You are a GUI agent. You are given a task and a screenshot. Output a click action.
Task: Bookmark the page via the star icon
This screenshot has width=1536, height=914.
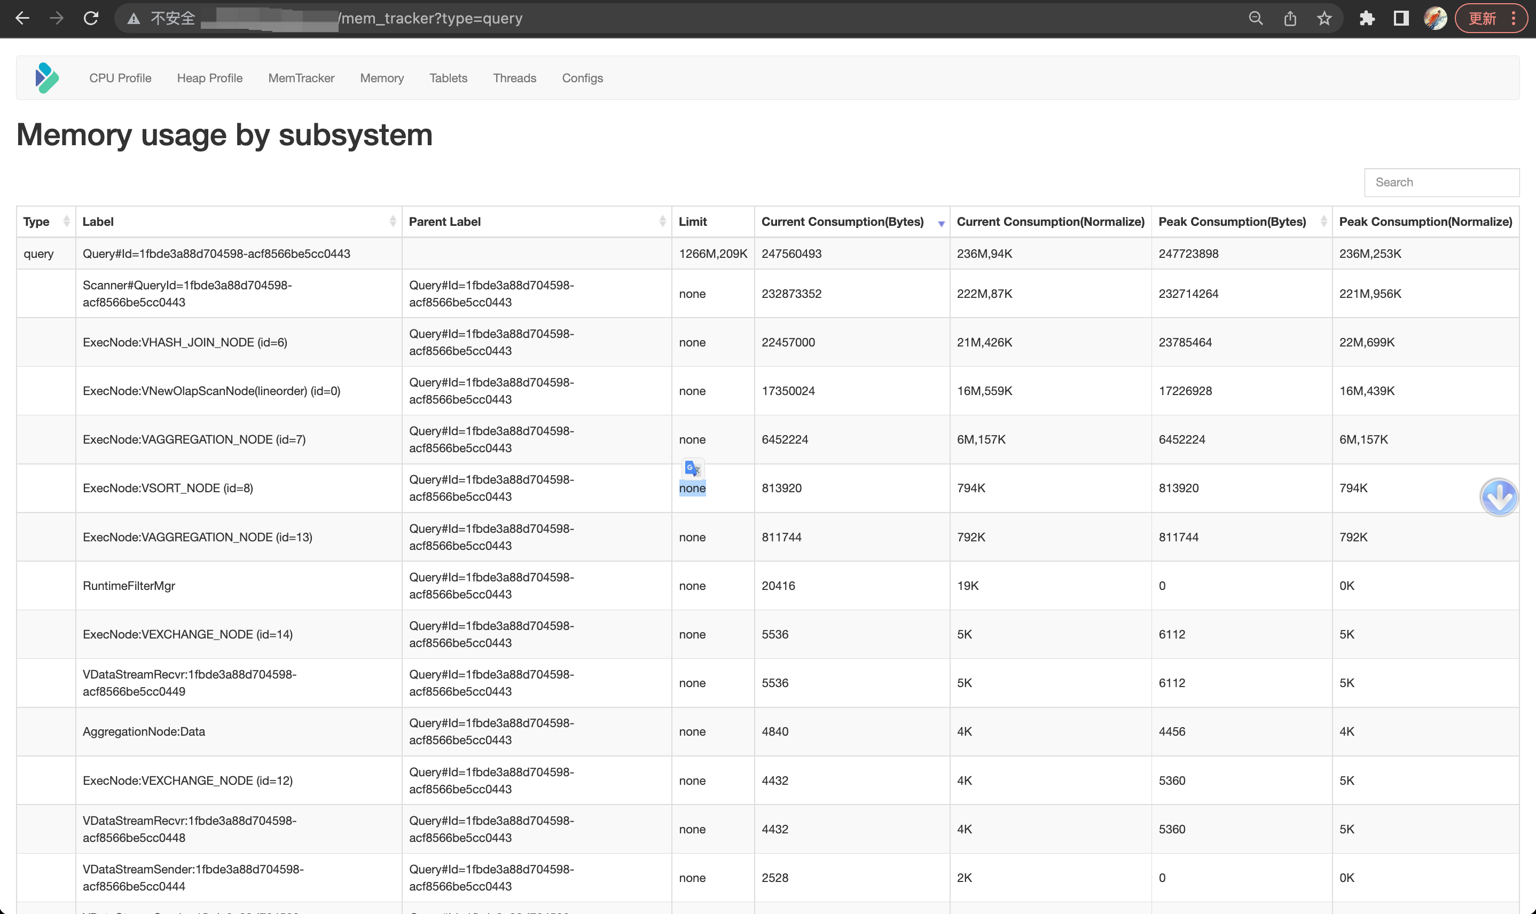(1323, 19)
